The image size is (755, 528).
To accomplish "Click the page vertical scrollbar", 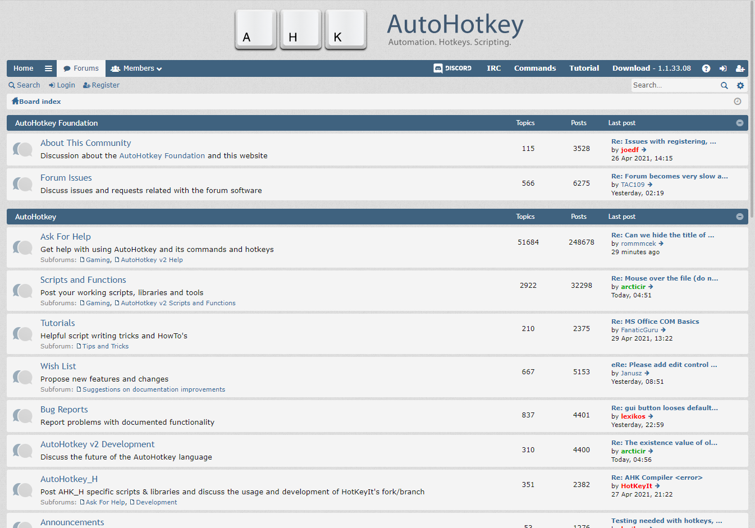I will (x=752, y=109).
